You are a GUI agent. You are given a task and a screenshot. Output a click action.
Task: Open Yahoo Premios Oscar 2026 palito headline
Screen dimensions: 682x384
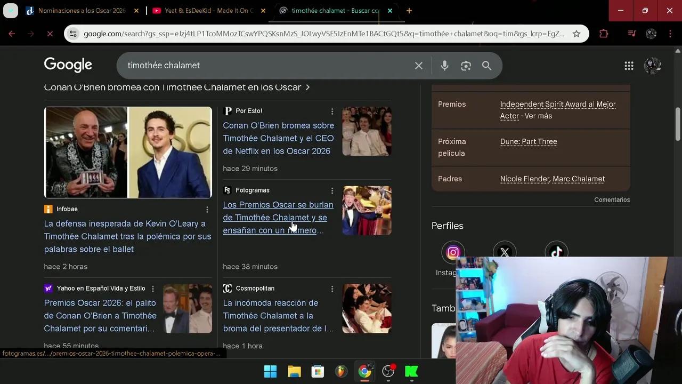click(100, 316)
